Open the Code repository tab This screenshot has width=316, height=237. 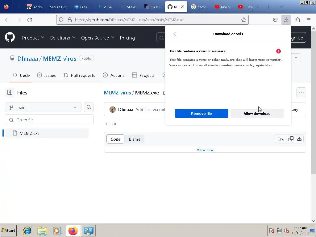tap(21, 75)
